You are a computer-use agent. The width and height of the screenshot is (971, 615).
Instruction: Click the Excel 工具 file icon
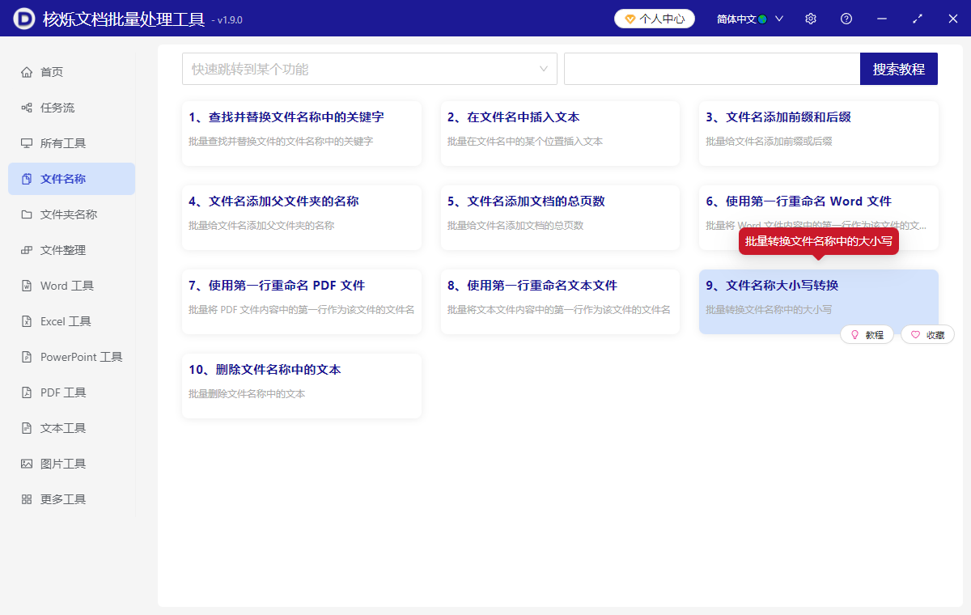27,321
